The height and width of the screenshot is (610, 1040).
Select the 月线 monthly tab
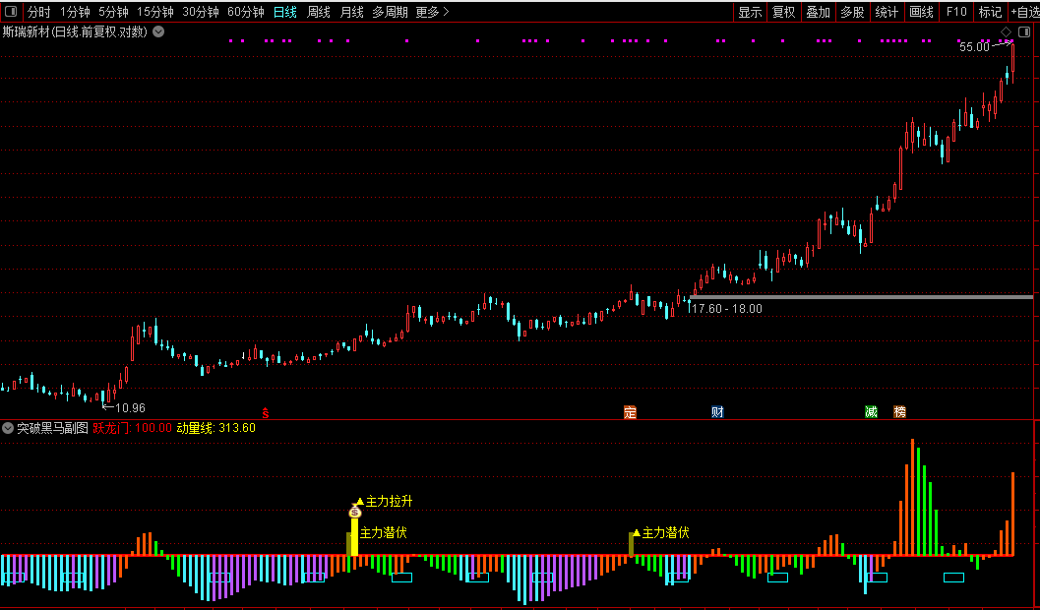[351, 12]
